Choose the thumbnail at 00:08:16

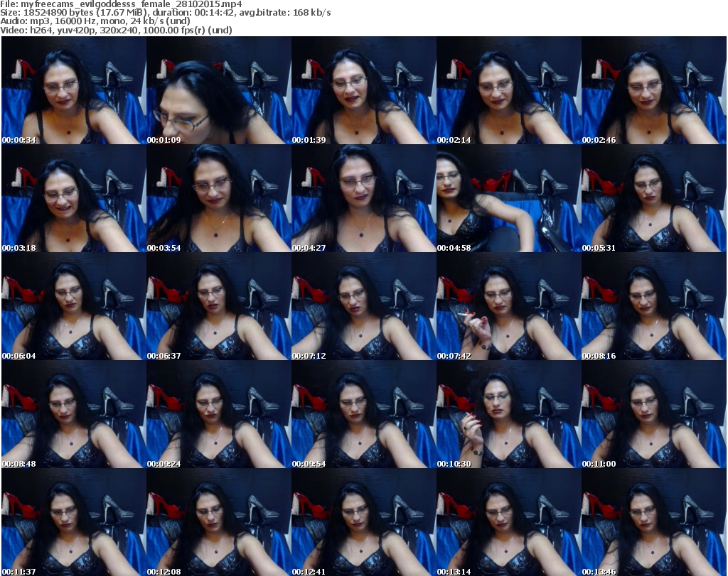654,307
